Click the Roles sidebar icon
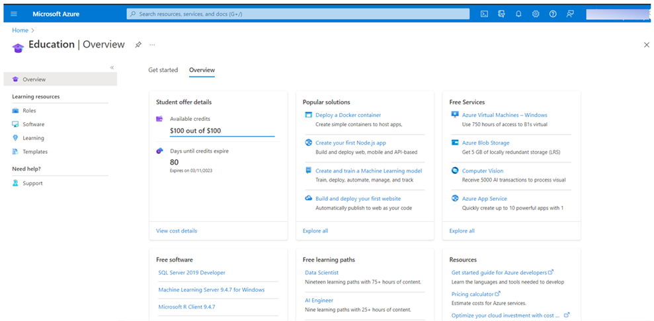654x321 pixels. tap(15, 111)
